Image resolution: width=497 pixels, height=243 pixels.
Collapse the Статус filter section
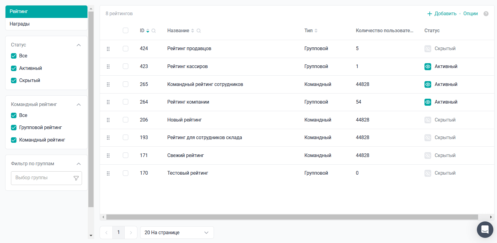(x=79, y=45)
